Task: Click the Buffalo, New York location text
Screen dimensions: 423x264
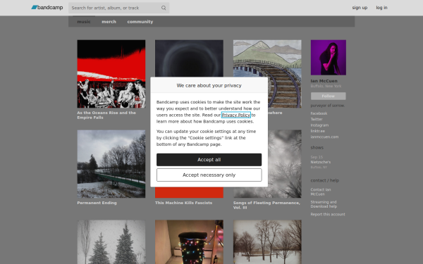Action: point(326,86)
